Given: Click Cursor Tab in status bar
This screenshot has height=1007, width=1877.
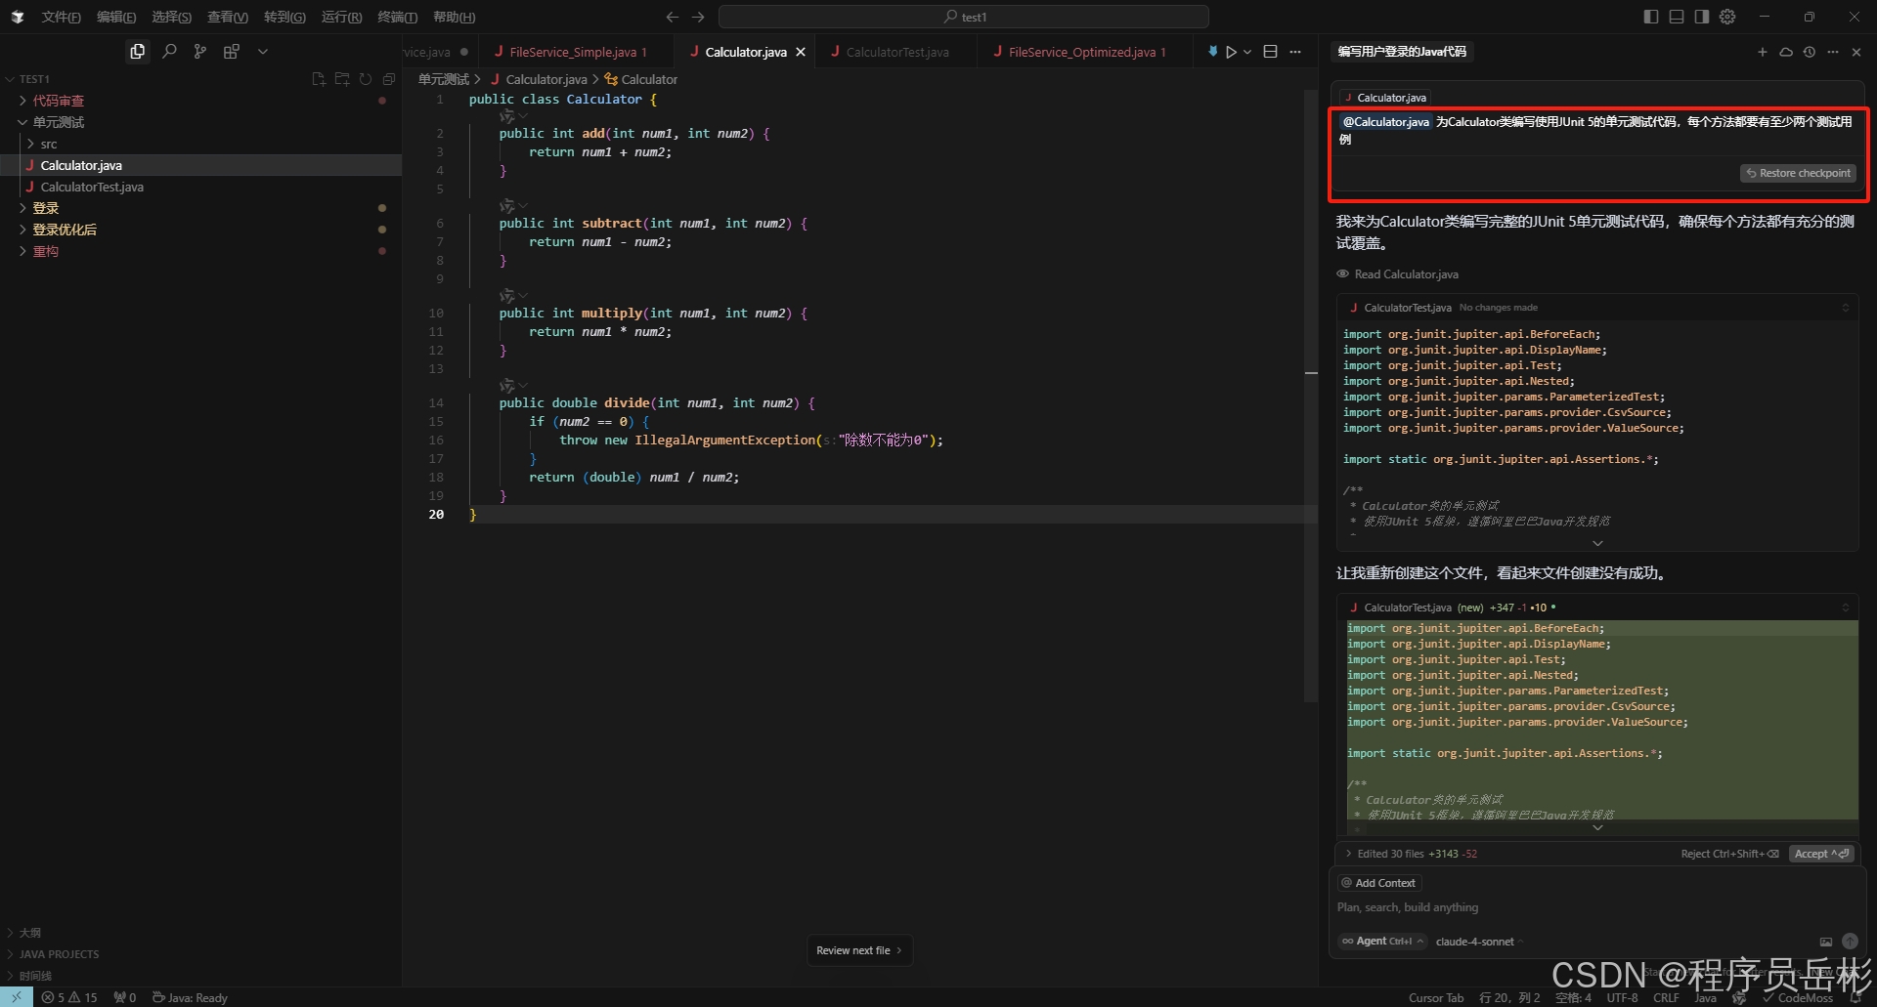Looking at the screenshot, I should pos(1435,998).
